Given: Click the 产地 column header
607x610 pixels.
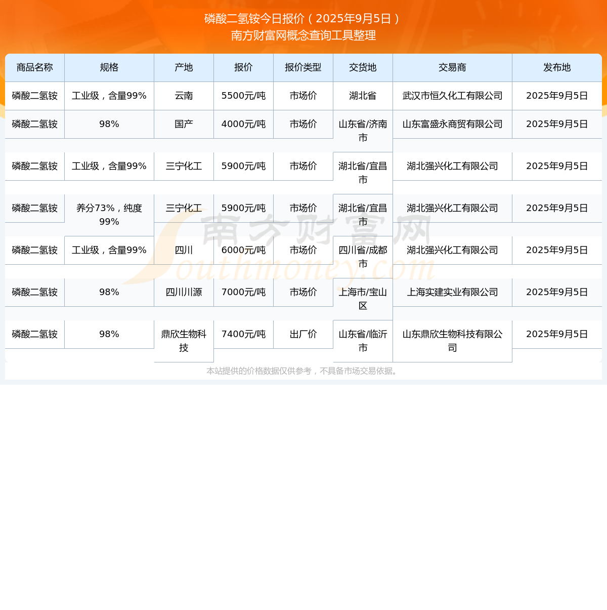Looking at the screenshot, I should (x=184, y=67).
